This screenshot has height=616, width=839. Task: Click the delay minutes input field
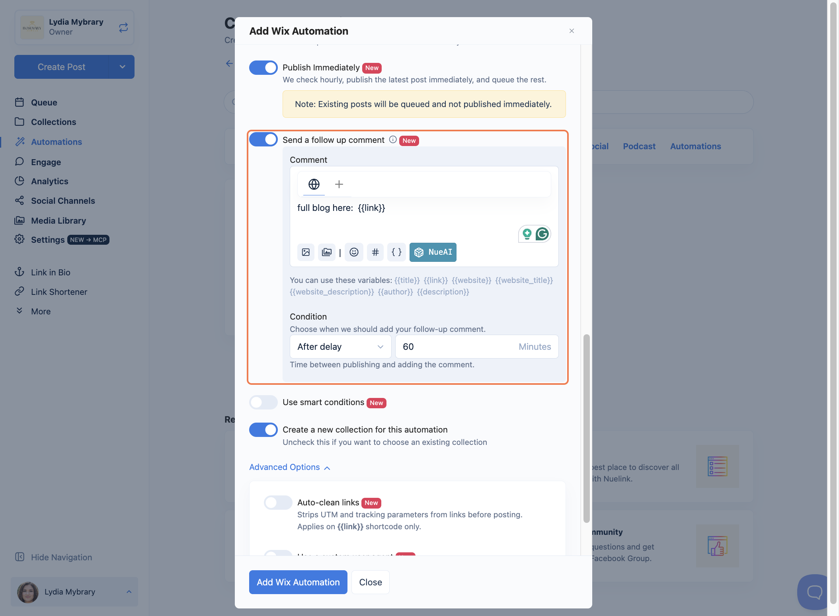pyautogui.click(x=477, y=347)
